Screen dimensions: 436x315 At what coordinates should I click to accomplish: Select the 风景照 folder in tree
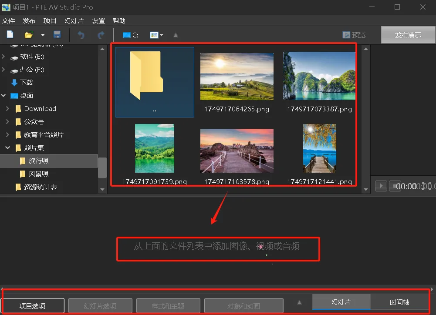click(x=39, y=174)
